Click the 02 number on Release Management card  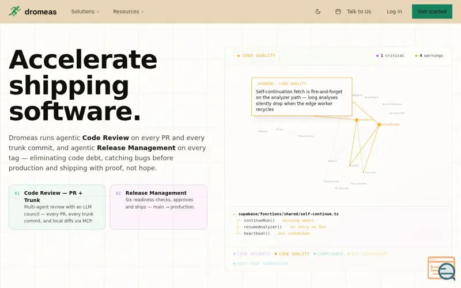tap(118, 194)
